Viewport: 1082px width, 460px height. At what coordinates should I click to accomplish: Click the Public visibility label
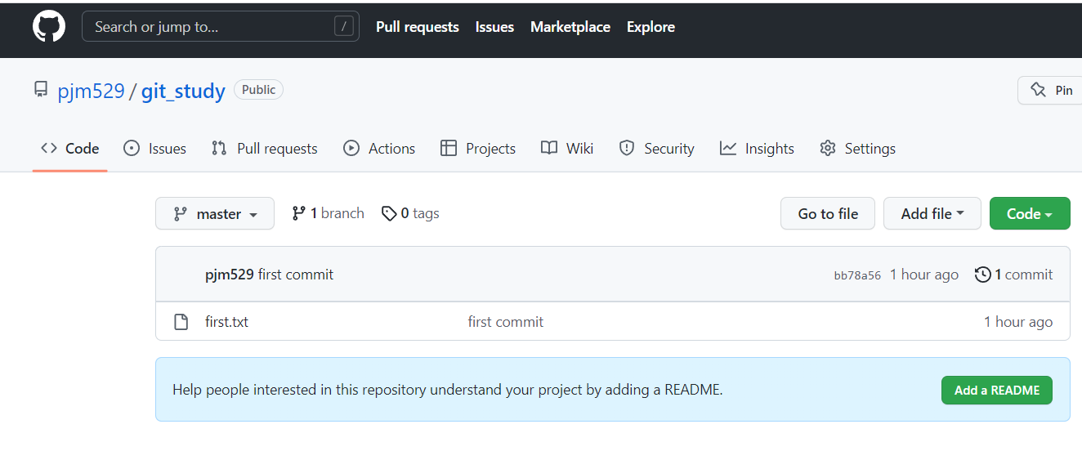[x=258, y=90]
